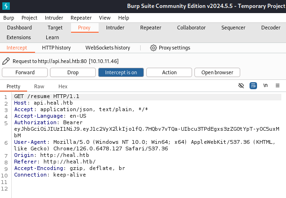Turn off the Intercept is on toggle
Screen dimensions: 286x198
coord(121,72)
